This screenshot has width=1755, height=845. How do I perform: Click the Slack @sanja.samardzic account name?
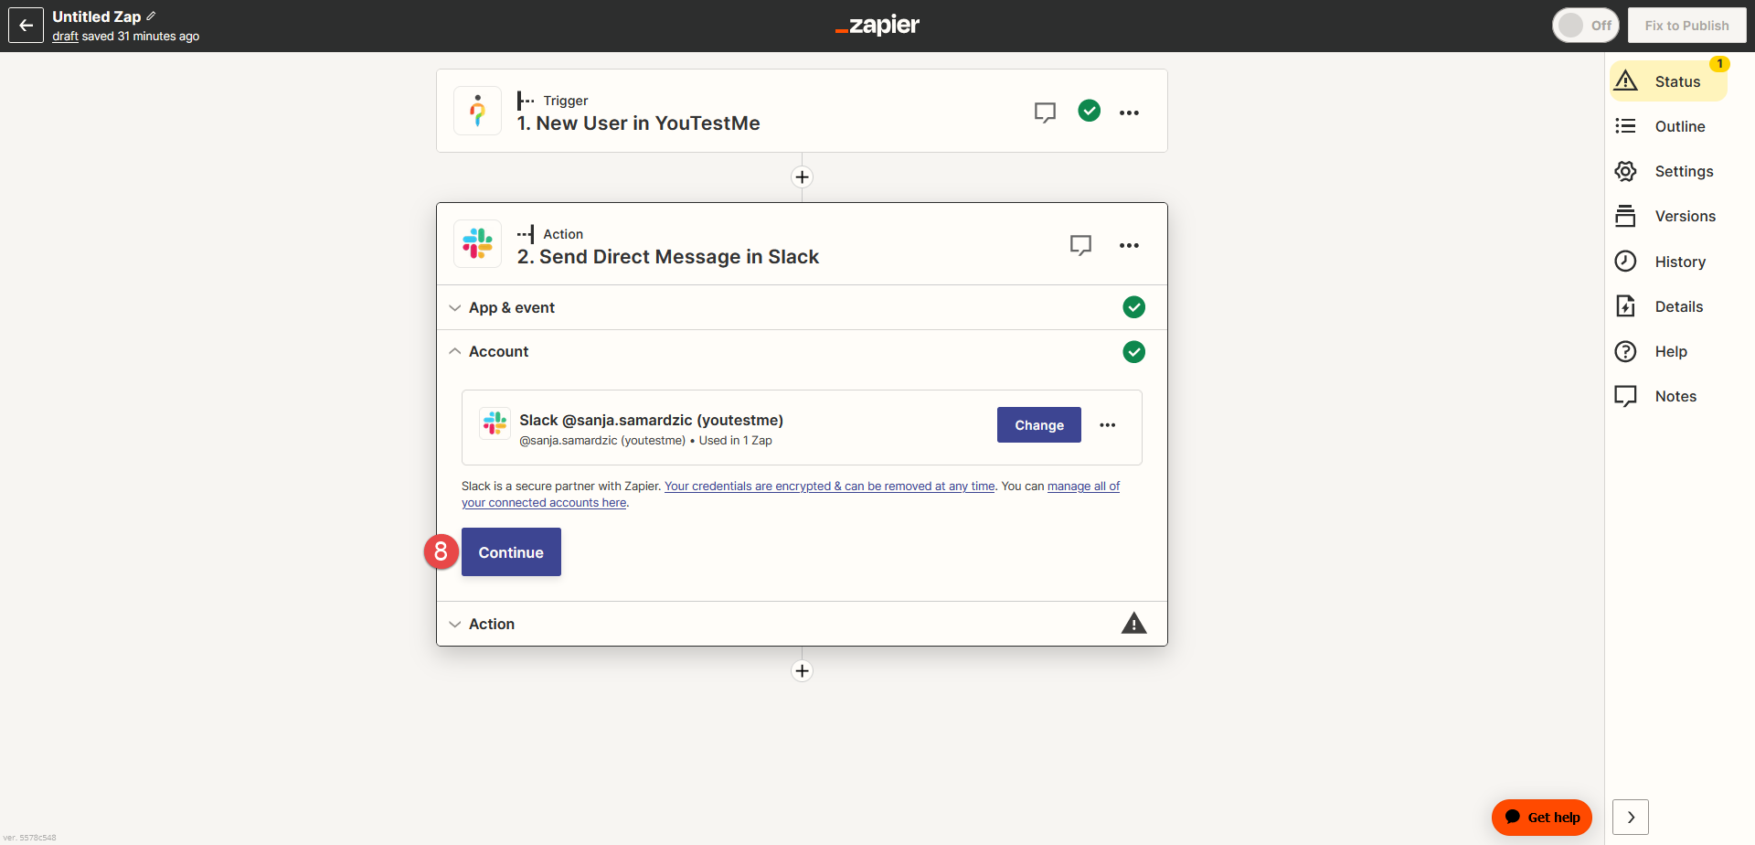tap(651, 421)
